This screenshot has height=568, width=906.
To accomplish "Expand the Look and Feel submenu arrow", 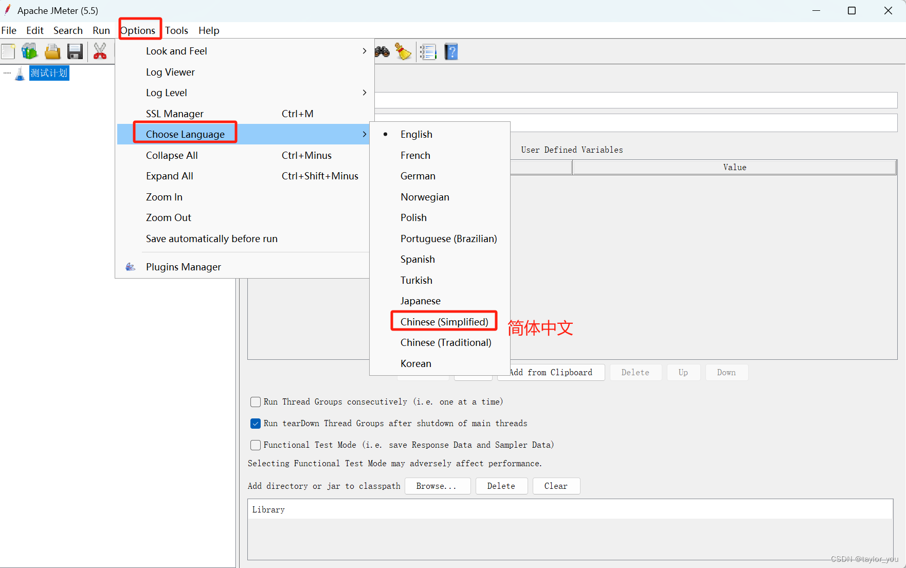I will coord(364,51).
